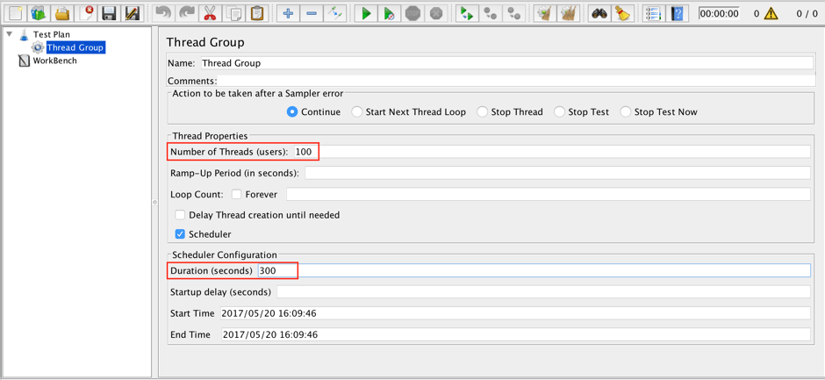Select WorkBench in the tree
The image size is (825, 380).
click(54, 61)
